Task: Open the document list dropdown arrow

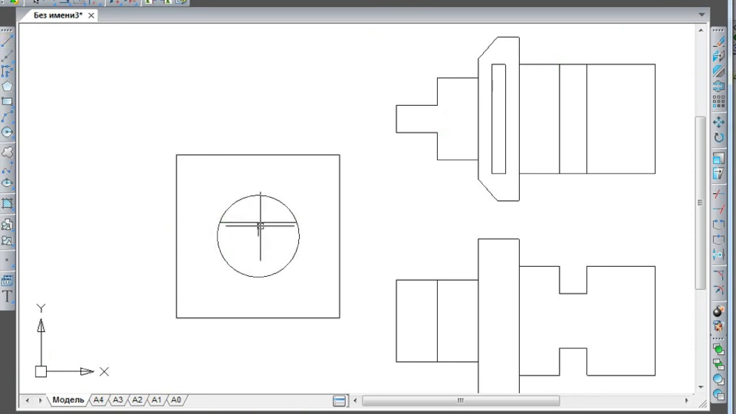Action: tap(701, 15)
